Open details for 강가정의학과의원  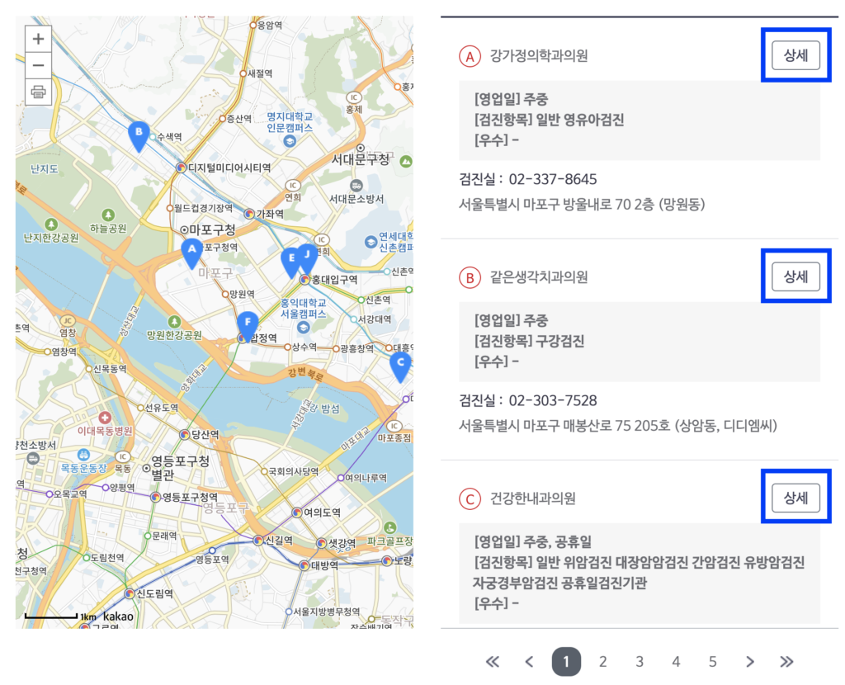coord(795,55)
